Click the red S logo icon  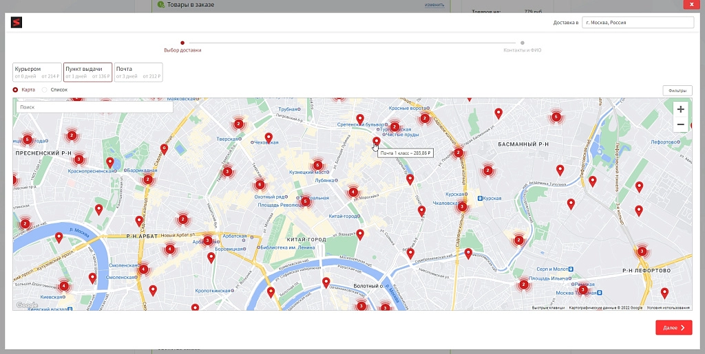[17, 23]
